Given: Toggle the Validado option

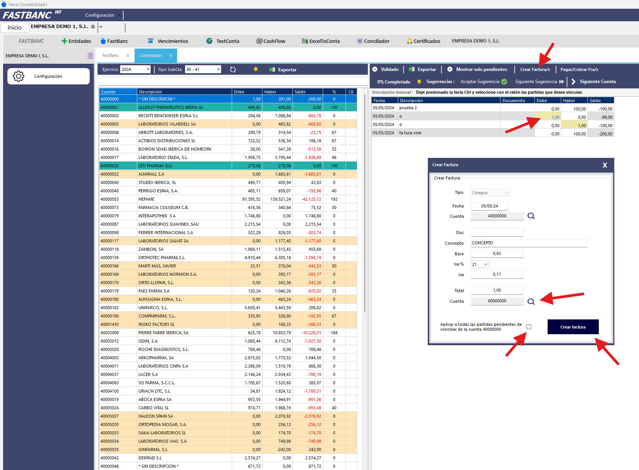Looking at the screenshot, I should pos(385,69).
